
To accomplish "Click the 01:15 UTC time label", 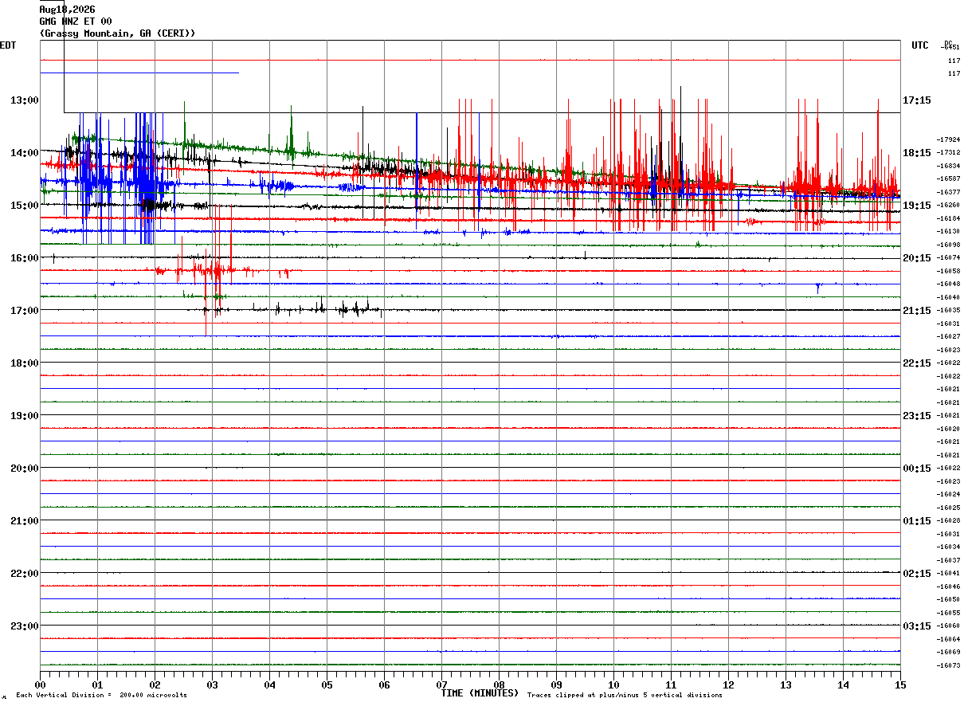I will click(x=916, y=521).
